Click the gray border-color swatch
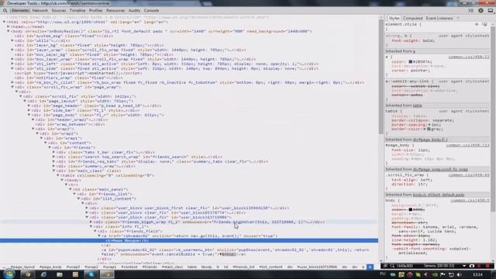 coord(429,129)
